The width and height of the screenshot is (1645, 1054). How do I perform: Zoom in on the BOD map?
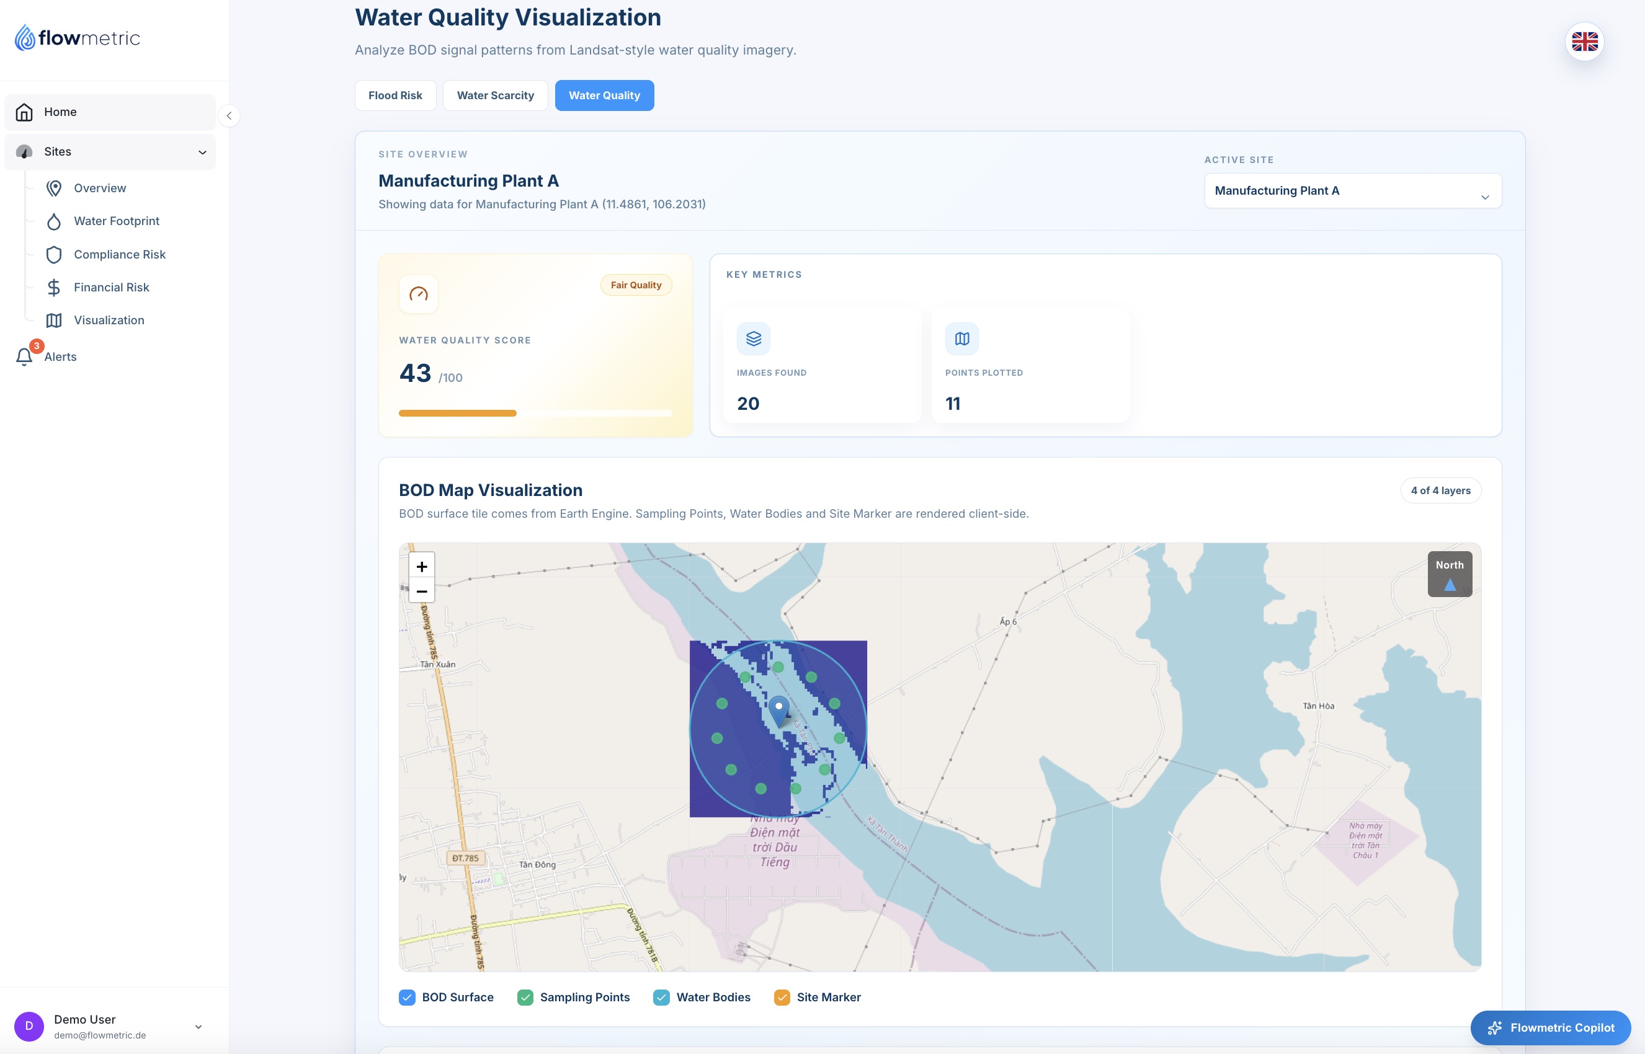(x=422, y=566)
